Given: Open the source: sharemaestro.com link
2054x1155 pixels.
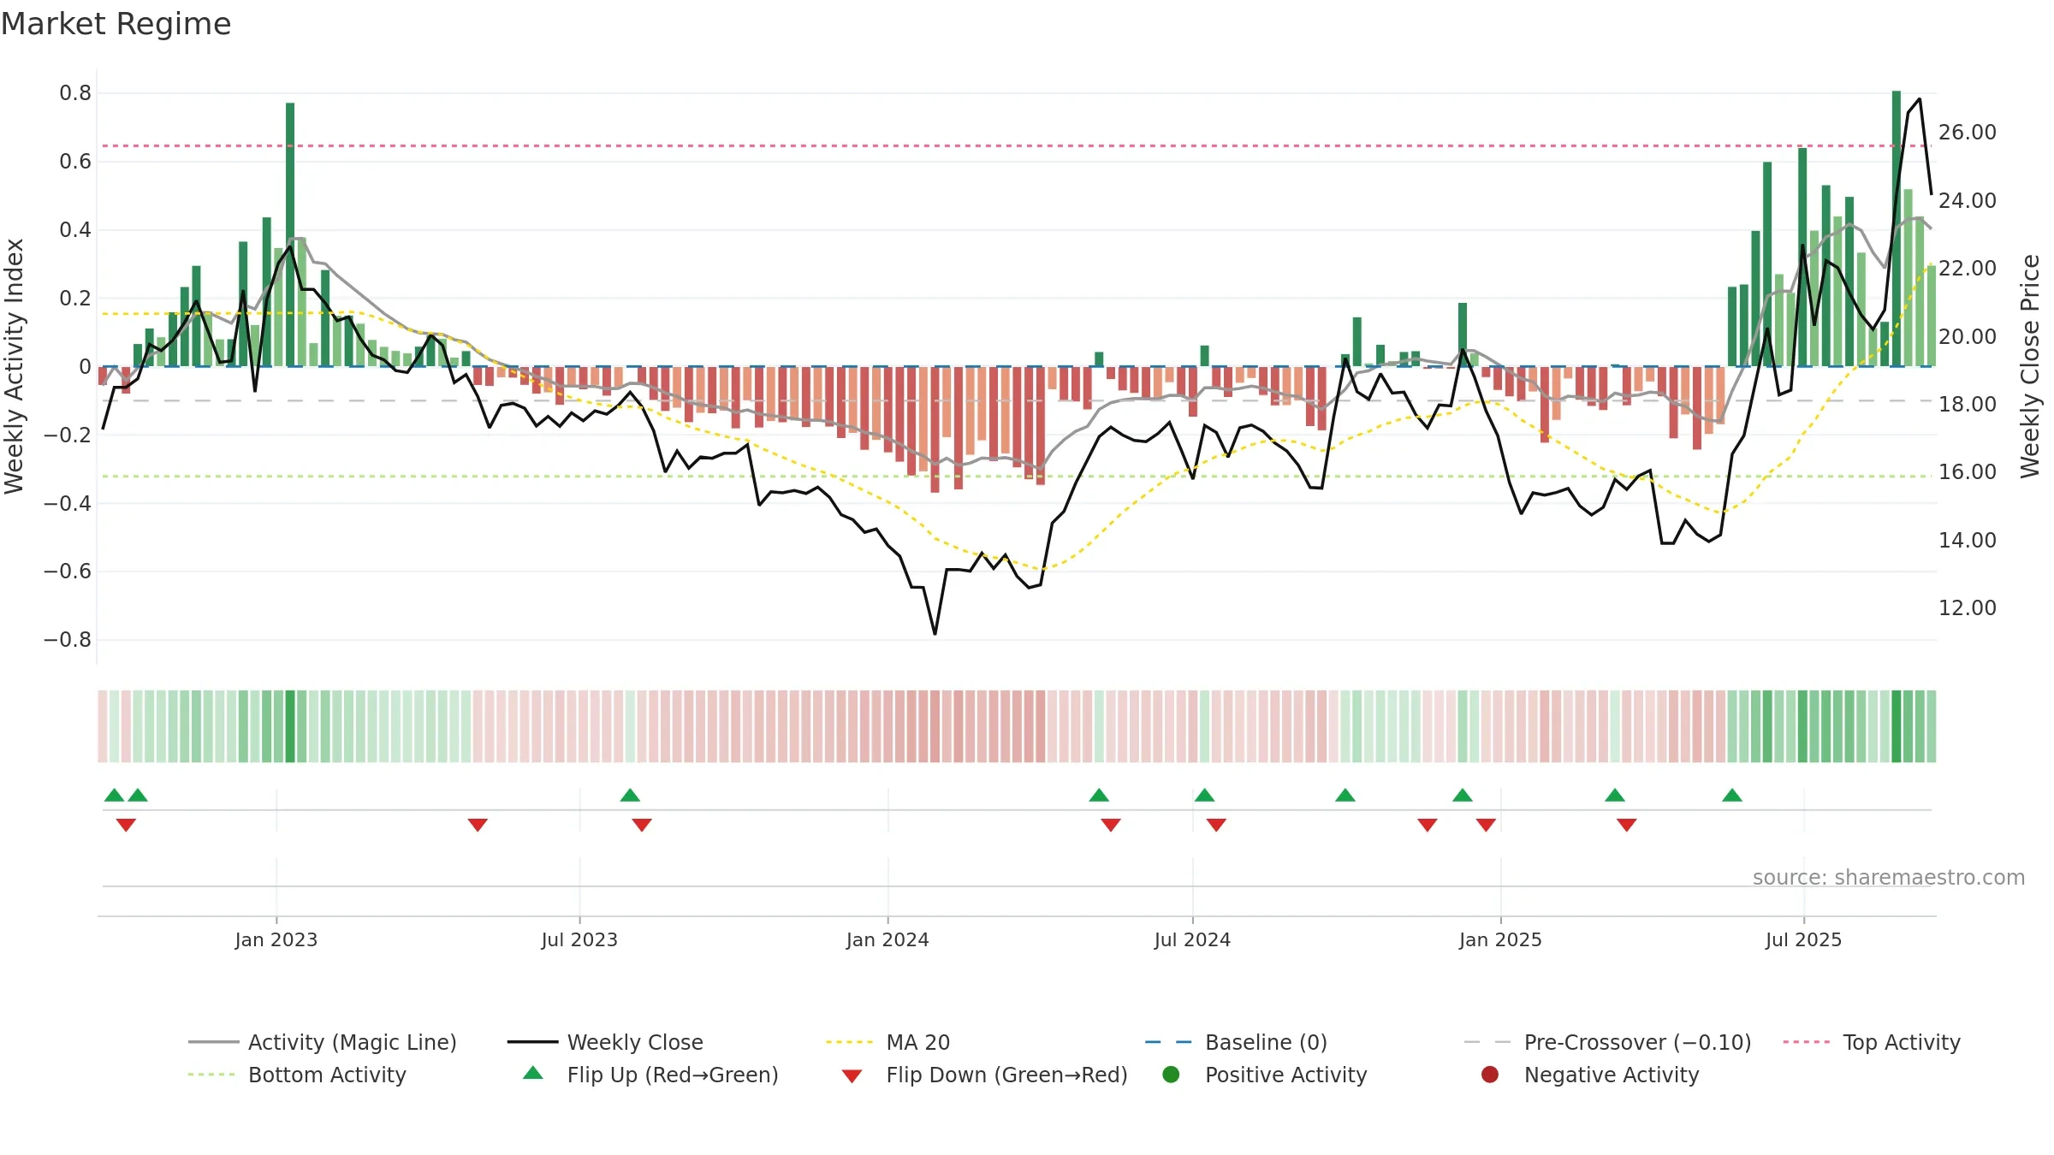Looking at the screenshot, I should click(x=1889, y=878).
